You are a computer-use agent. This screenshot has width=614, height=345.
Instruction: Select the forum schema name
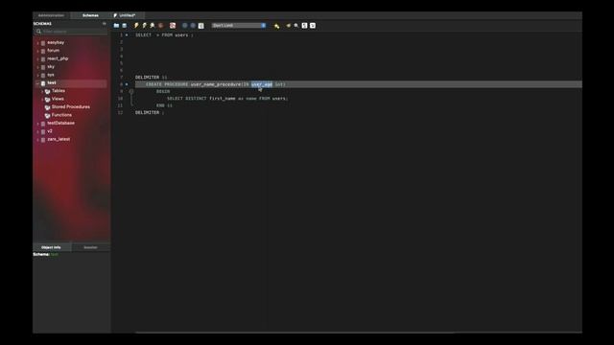(54, 51)
